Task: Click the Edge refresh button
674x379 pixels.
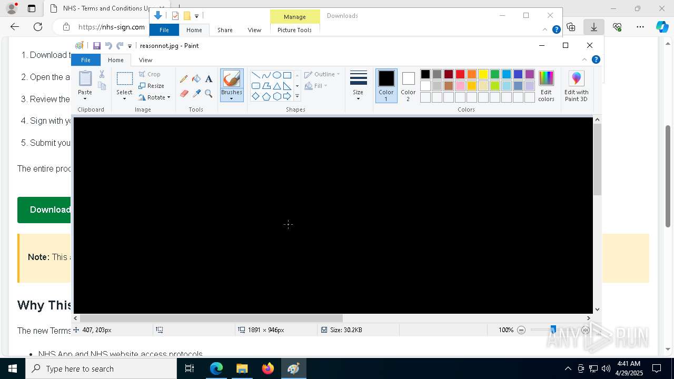Action: point(38,27)
